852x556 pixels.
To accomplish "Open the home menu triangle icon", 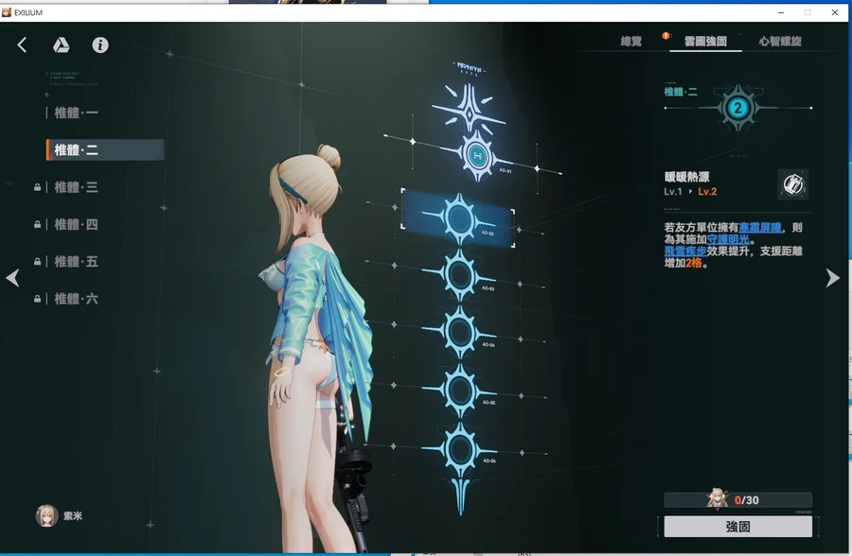I will point(61,45).
